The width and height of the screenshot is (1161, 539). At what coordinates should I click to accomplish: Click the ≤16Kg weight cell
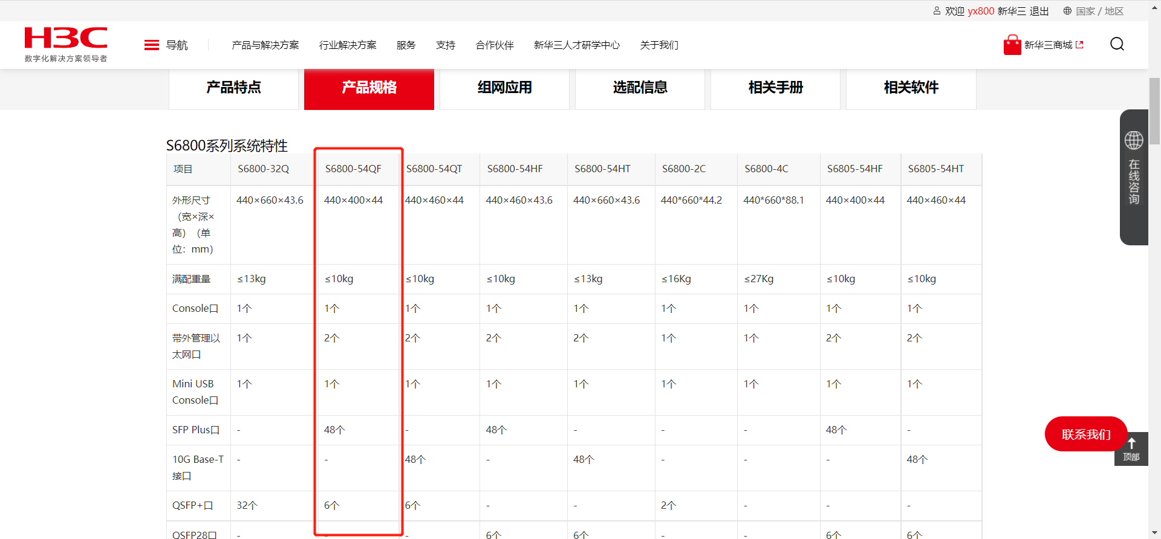676,279
